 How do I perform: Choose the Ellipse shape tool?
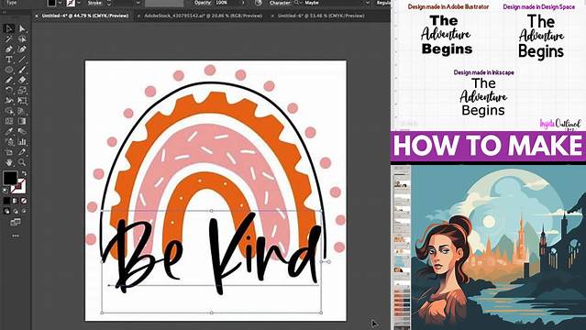coord(9,70)
